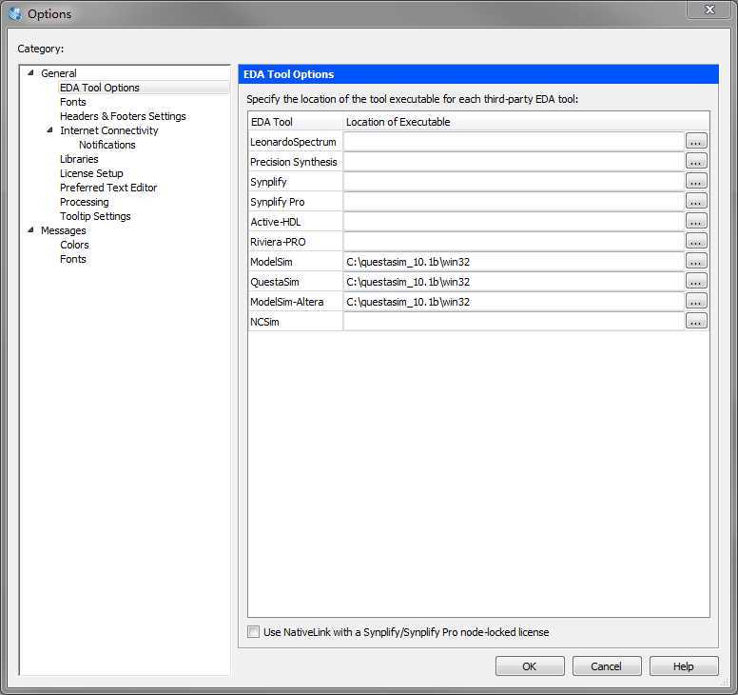Click the browse button for LeonardoSpectrum
The image size is (738, 695).
(696, 141)
